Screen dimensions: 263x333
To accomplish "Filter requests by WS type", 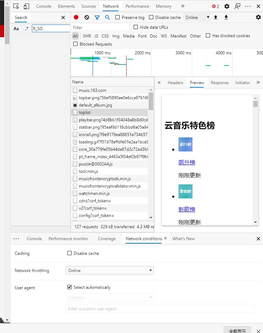I will tap(164, 36).
